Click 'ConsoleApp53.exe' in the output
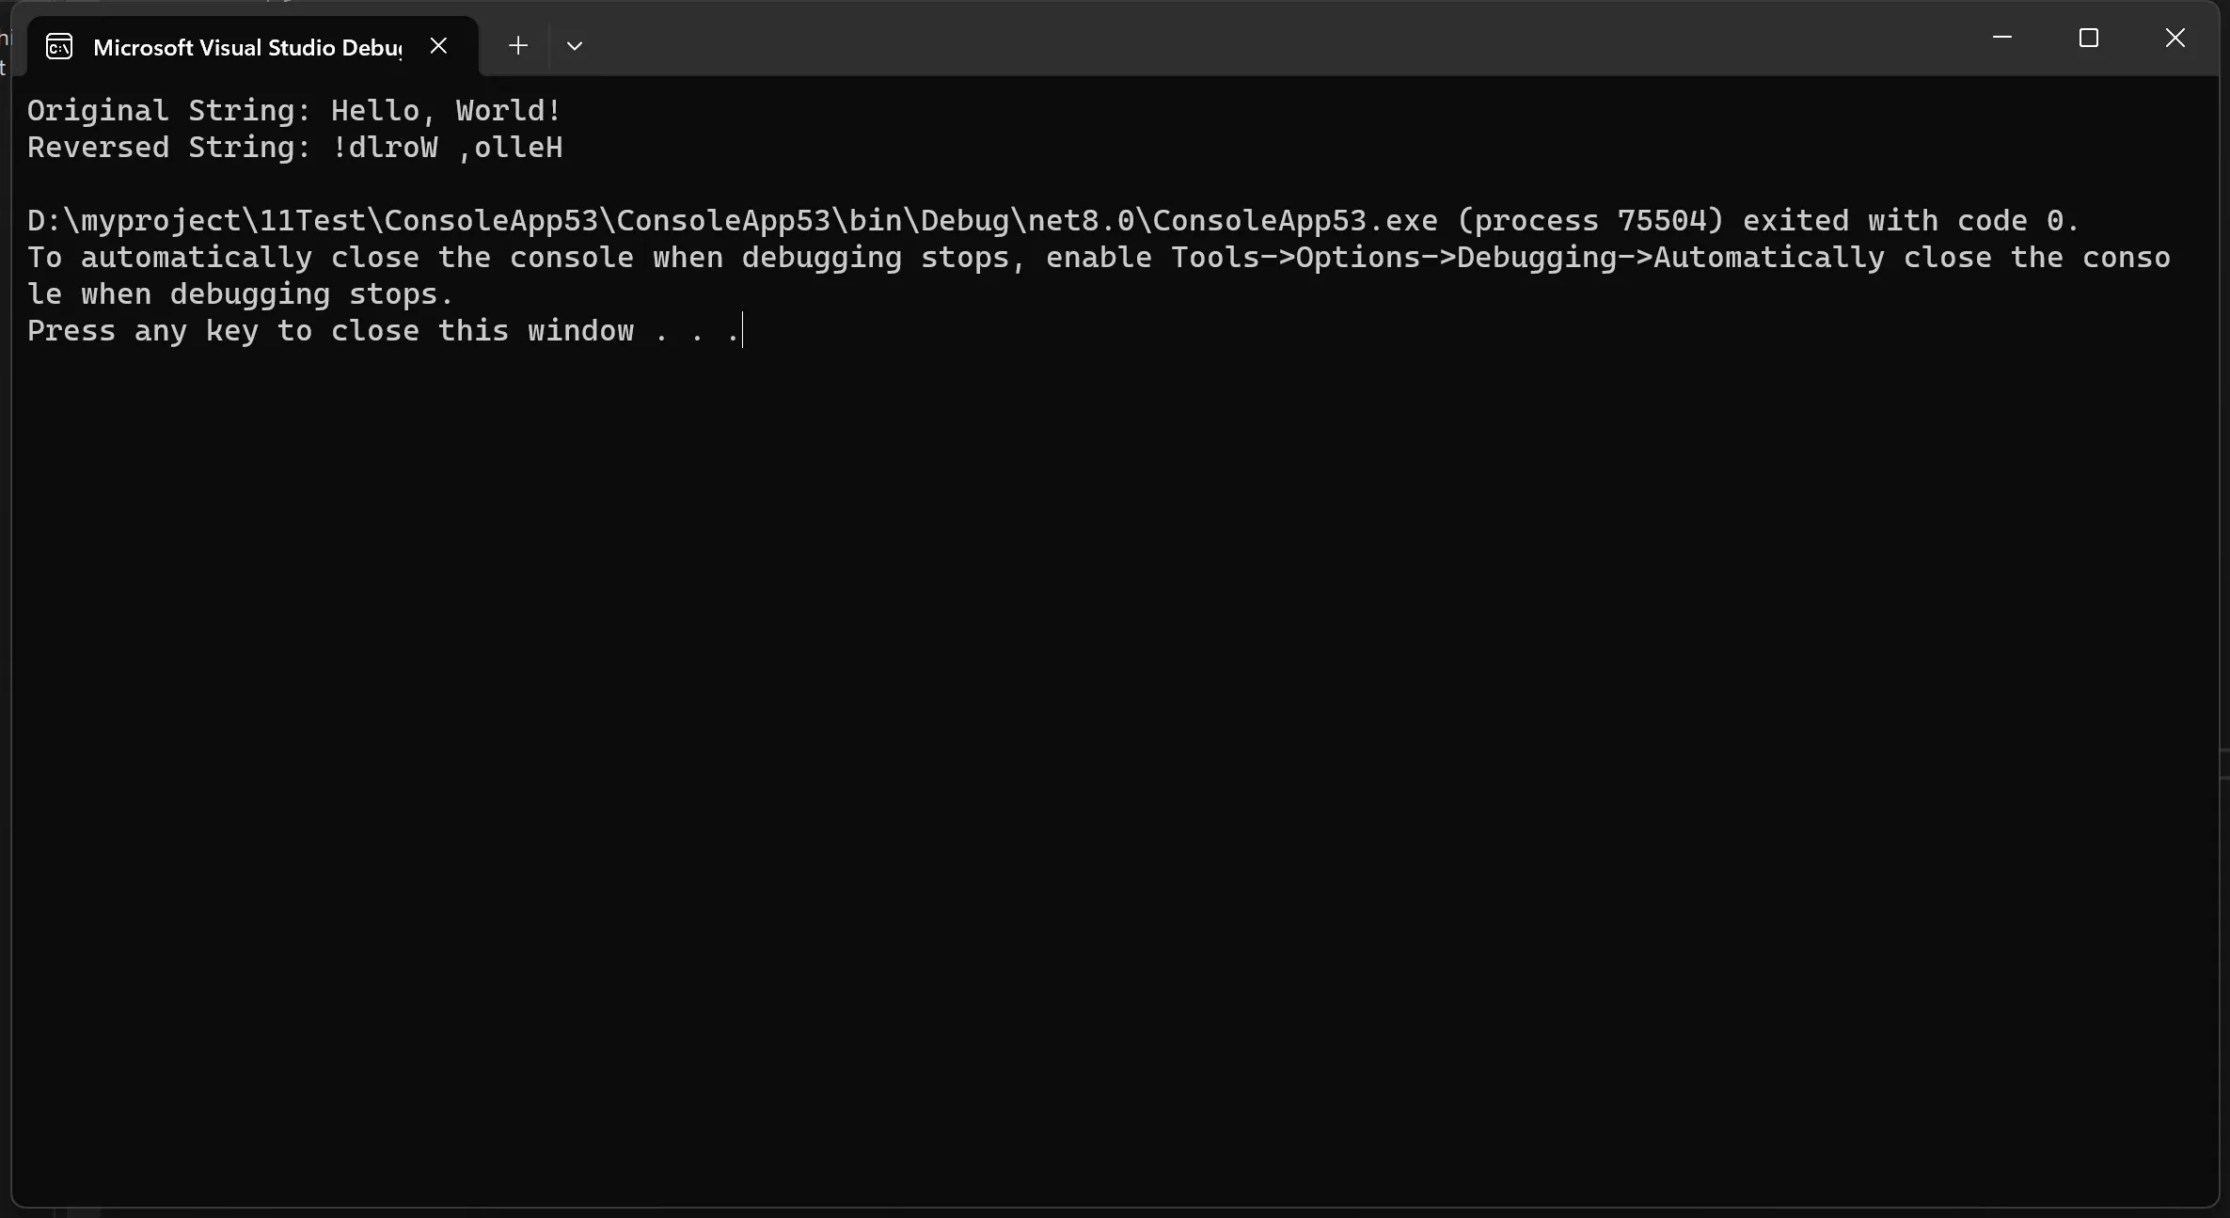Viewport: 2230px width, 1218px height. point(1294,221)
